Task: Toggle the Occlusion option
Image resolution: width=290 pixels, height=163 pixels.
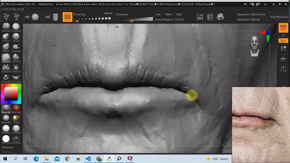Action: (8, 147)
